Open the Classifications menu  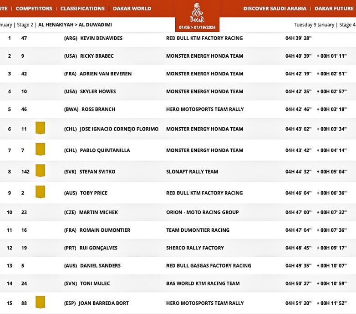(x=82, y=9)
